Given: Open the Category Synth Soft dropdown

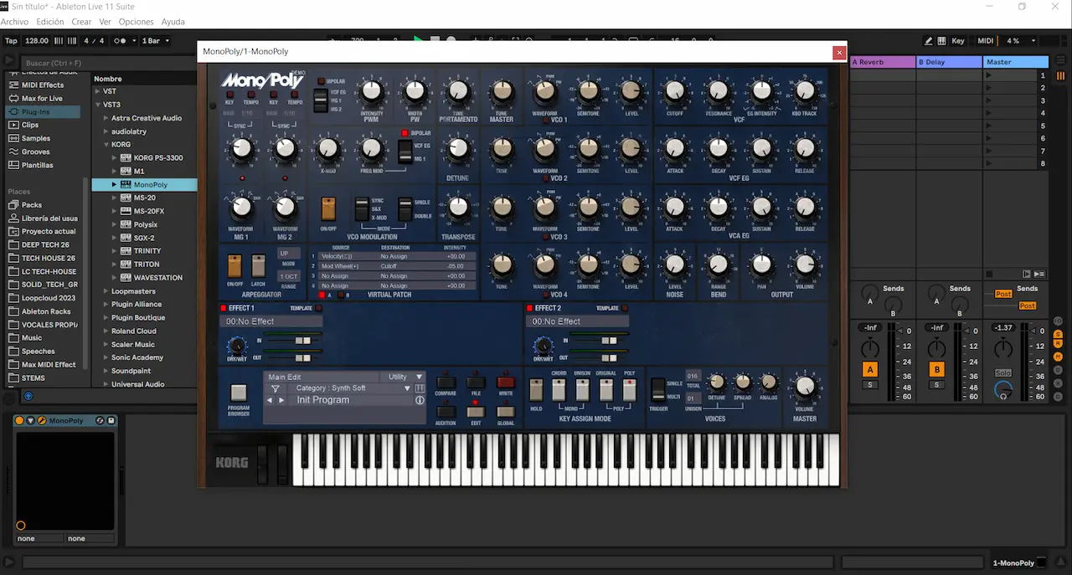Looking at the screenshot, I should coord(352,388).
